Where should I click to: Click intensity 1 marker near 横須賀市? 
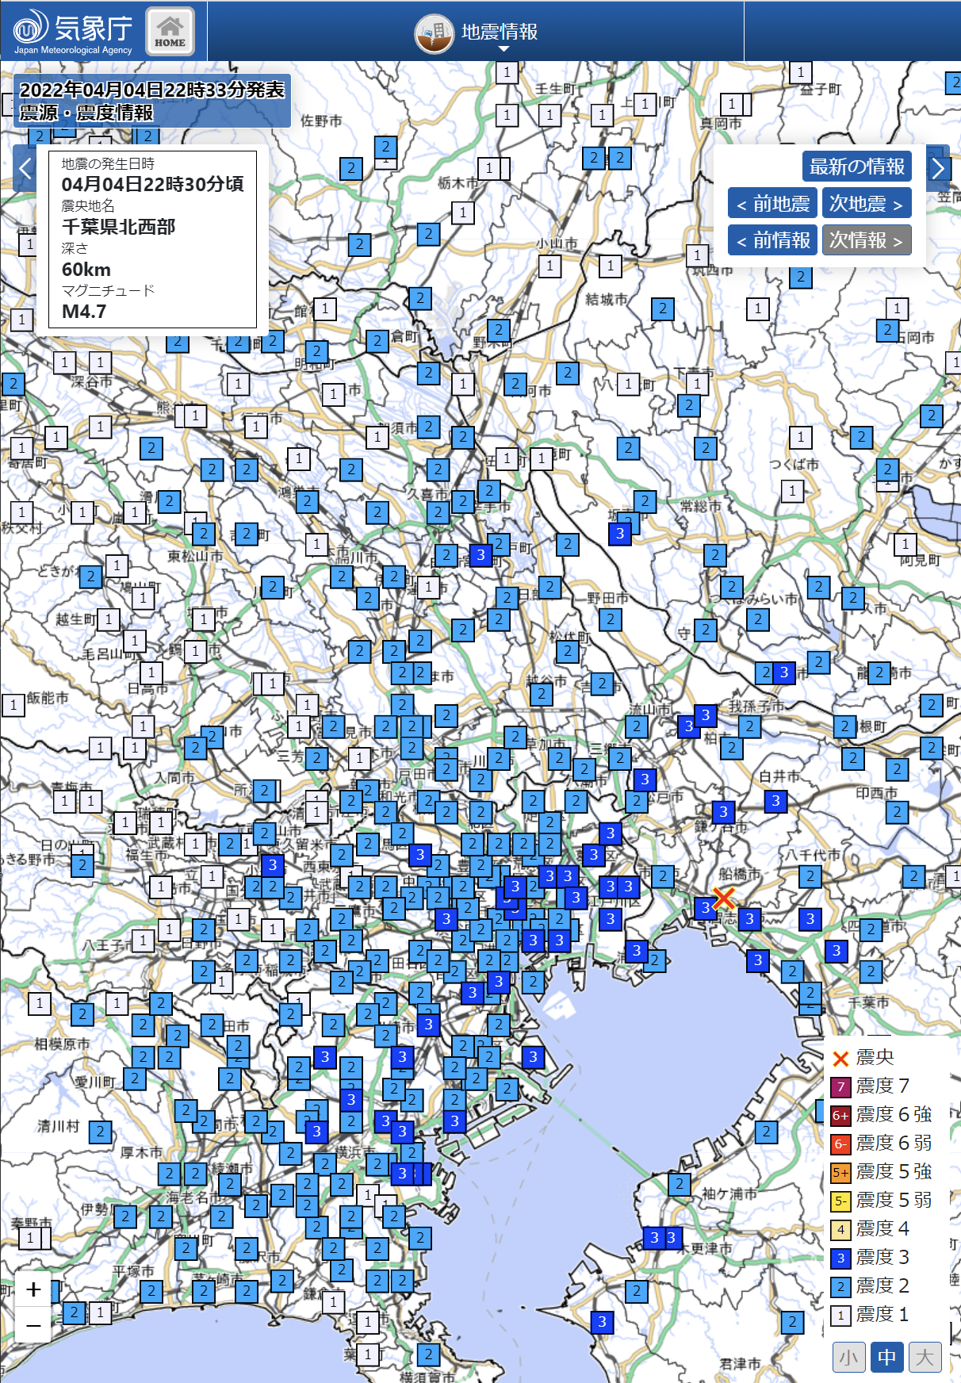click(368, 1354)
